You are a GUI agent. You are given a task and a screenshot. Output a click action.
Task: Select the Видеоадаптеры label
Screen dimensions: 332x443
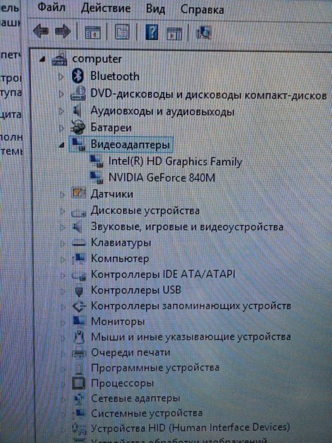(130, 144)
